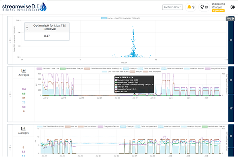The width and height of the screenshot is (241, 161).
Task: Click Averages bar chart icon in bottom panel
Action: tap(24, 128)
